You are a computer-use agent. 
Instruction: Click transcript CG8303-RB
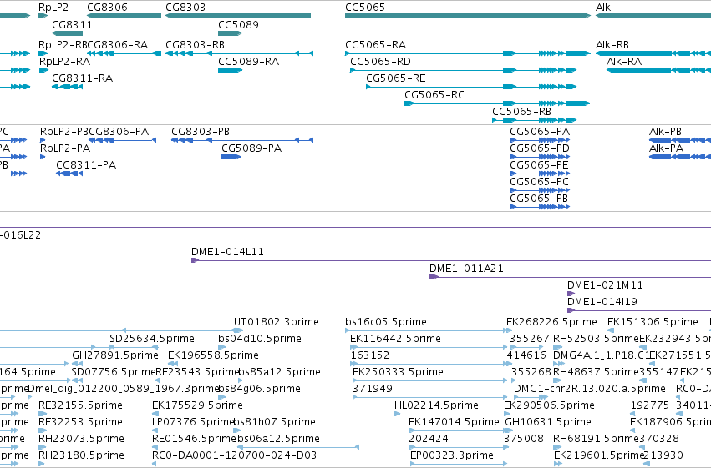point(239,53)
